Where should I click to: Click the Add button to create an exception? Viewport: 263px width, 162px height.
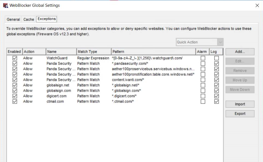(240, 51)
